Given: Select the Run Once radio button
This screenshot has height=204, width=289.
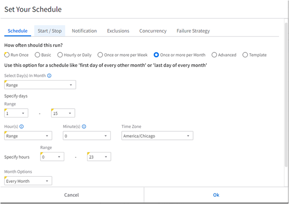Looking at the screenshot, I should [7, 55].
